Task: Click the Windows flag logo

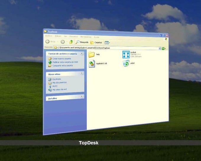Action: tap(166, 39)
